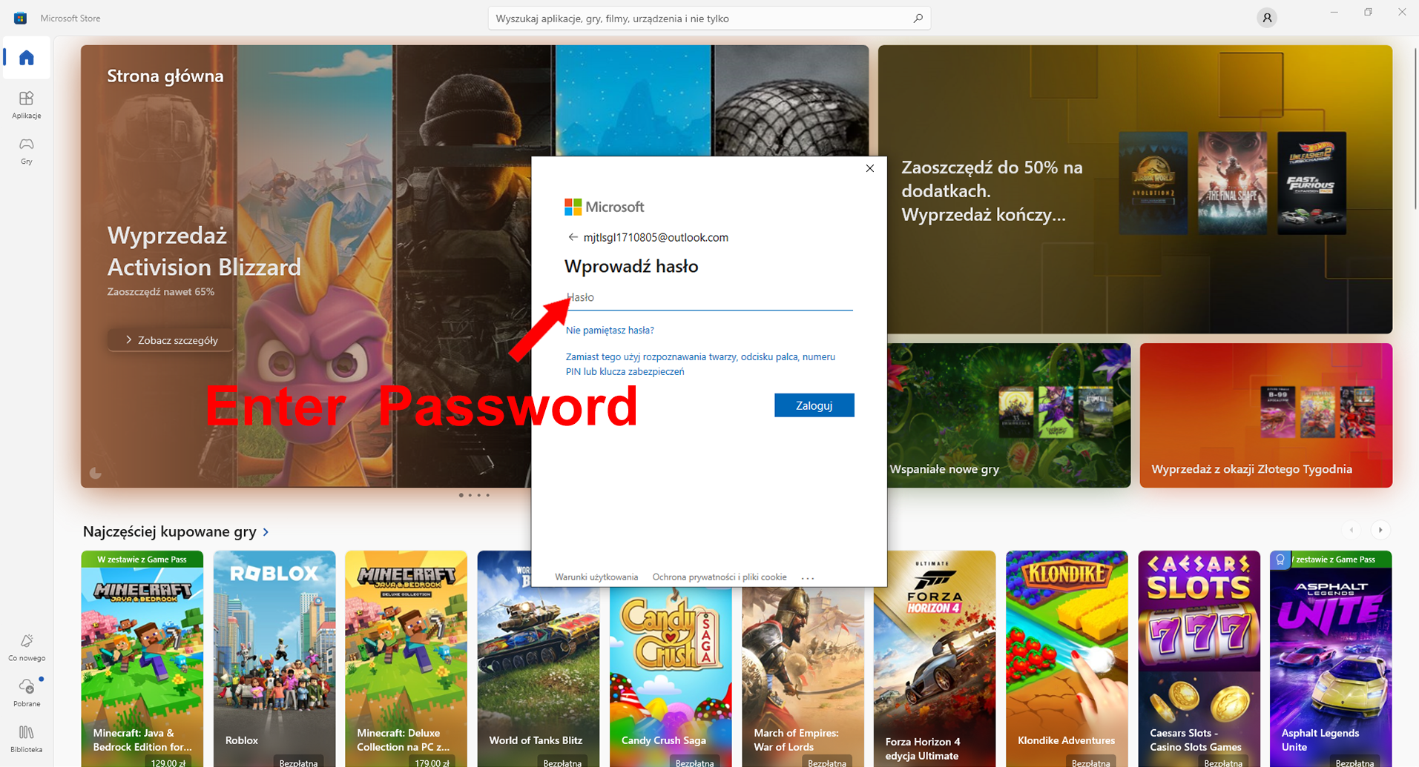Open March of Empires: War of Lords tile
The height and width of the screenshot is (767, 1419).
click(x=803, y=678)
